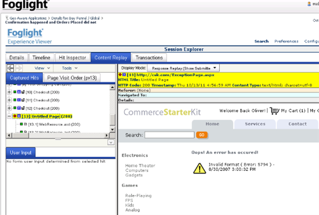Click the Home tab in CommerceStarterKit page
319x215 pixels.
(x=212, y=124)
